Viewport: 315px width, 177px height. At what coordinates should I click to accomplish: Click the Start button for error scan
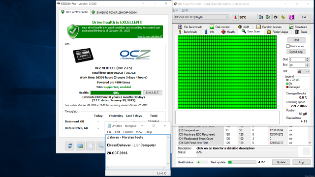[296, 40]
